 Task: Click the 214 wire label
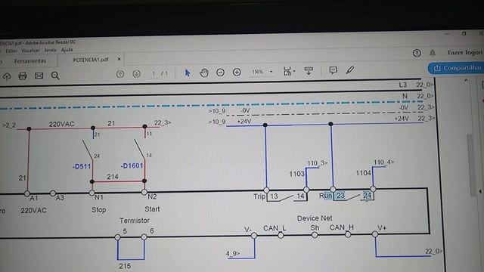pyautogui.click(x=113, y=177)
